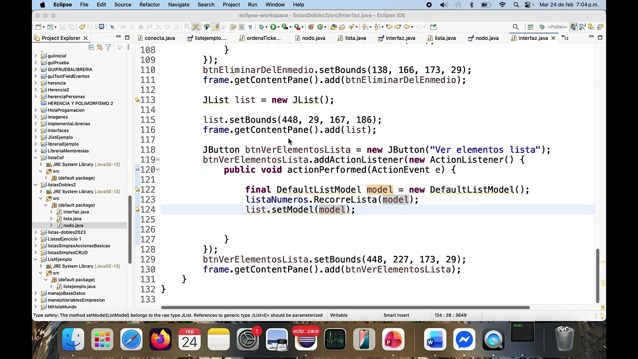
Task: Maximize the editor area icon
Action: [x=600, y=37]
